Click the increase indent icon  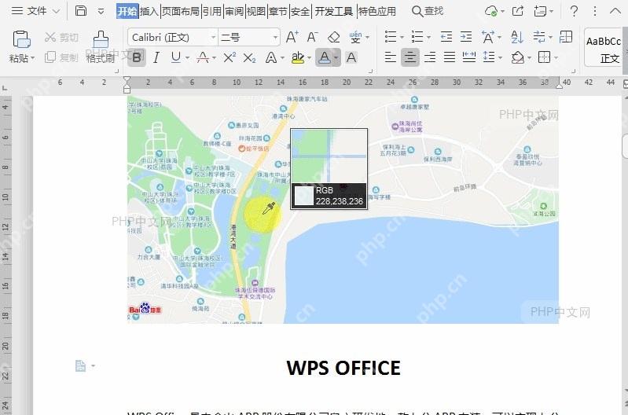[466, 37]
